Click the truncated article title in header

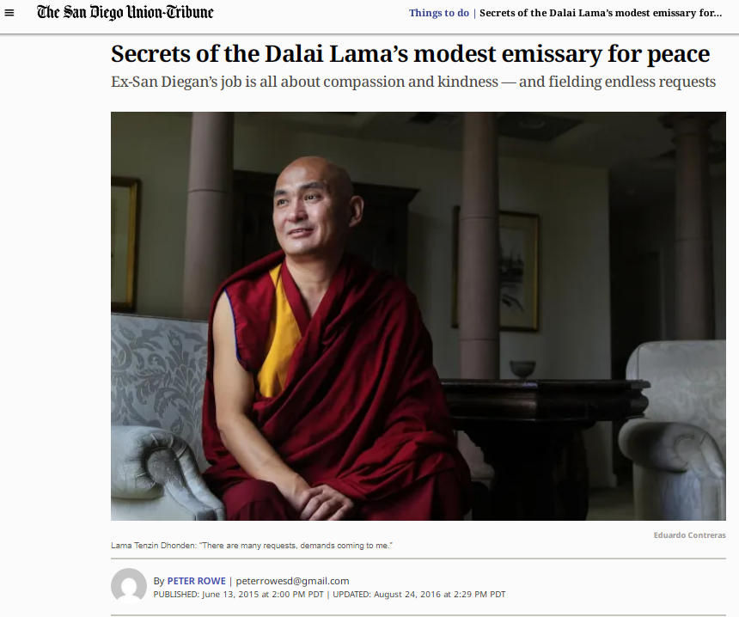click(x=601, y=13)
